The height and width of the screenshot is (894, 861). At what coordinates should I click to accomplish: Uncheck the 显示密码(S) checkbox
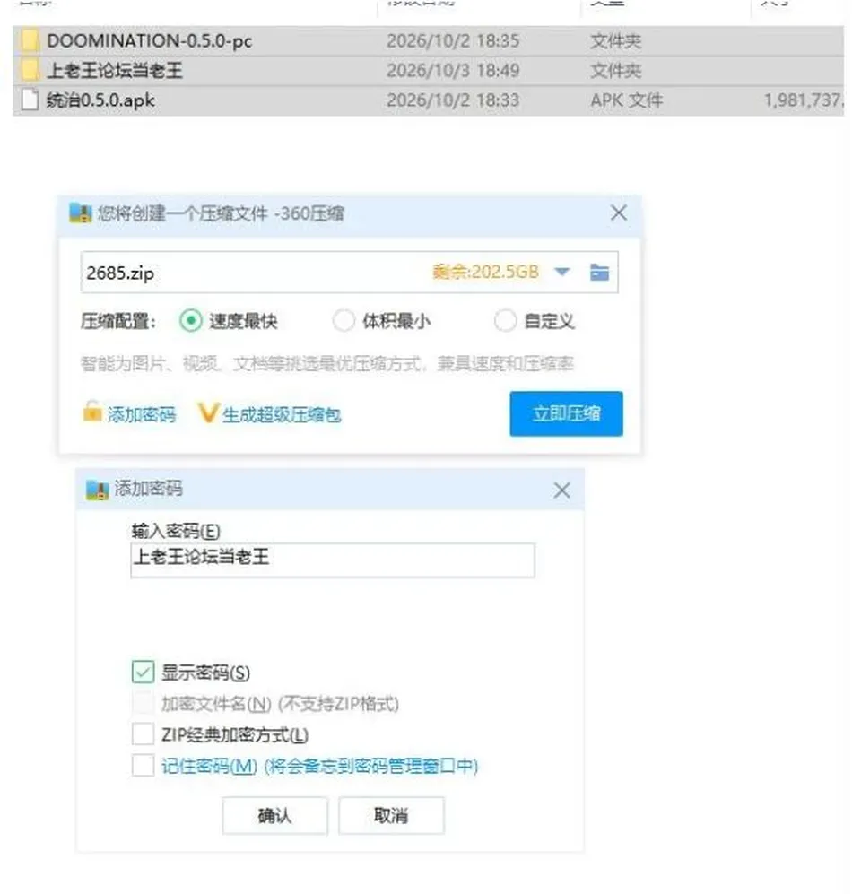pos(143,673)
